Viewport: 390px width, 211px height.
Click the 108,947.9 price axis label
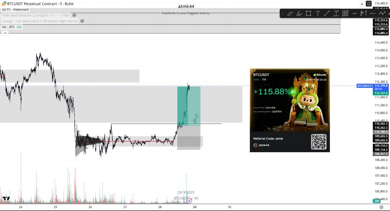[381, 154]
